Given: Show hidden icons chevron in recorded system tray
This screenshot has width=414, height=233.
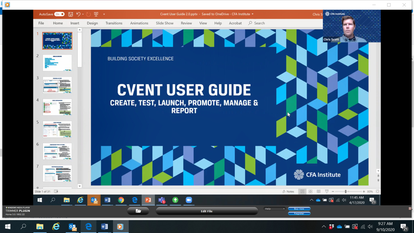Looking at the screenshot, I should tap(311, 200).
